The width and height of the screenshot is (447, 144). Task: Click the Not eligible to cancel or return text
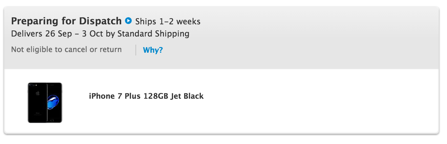(x=66, y=50)
